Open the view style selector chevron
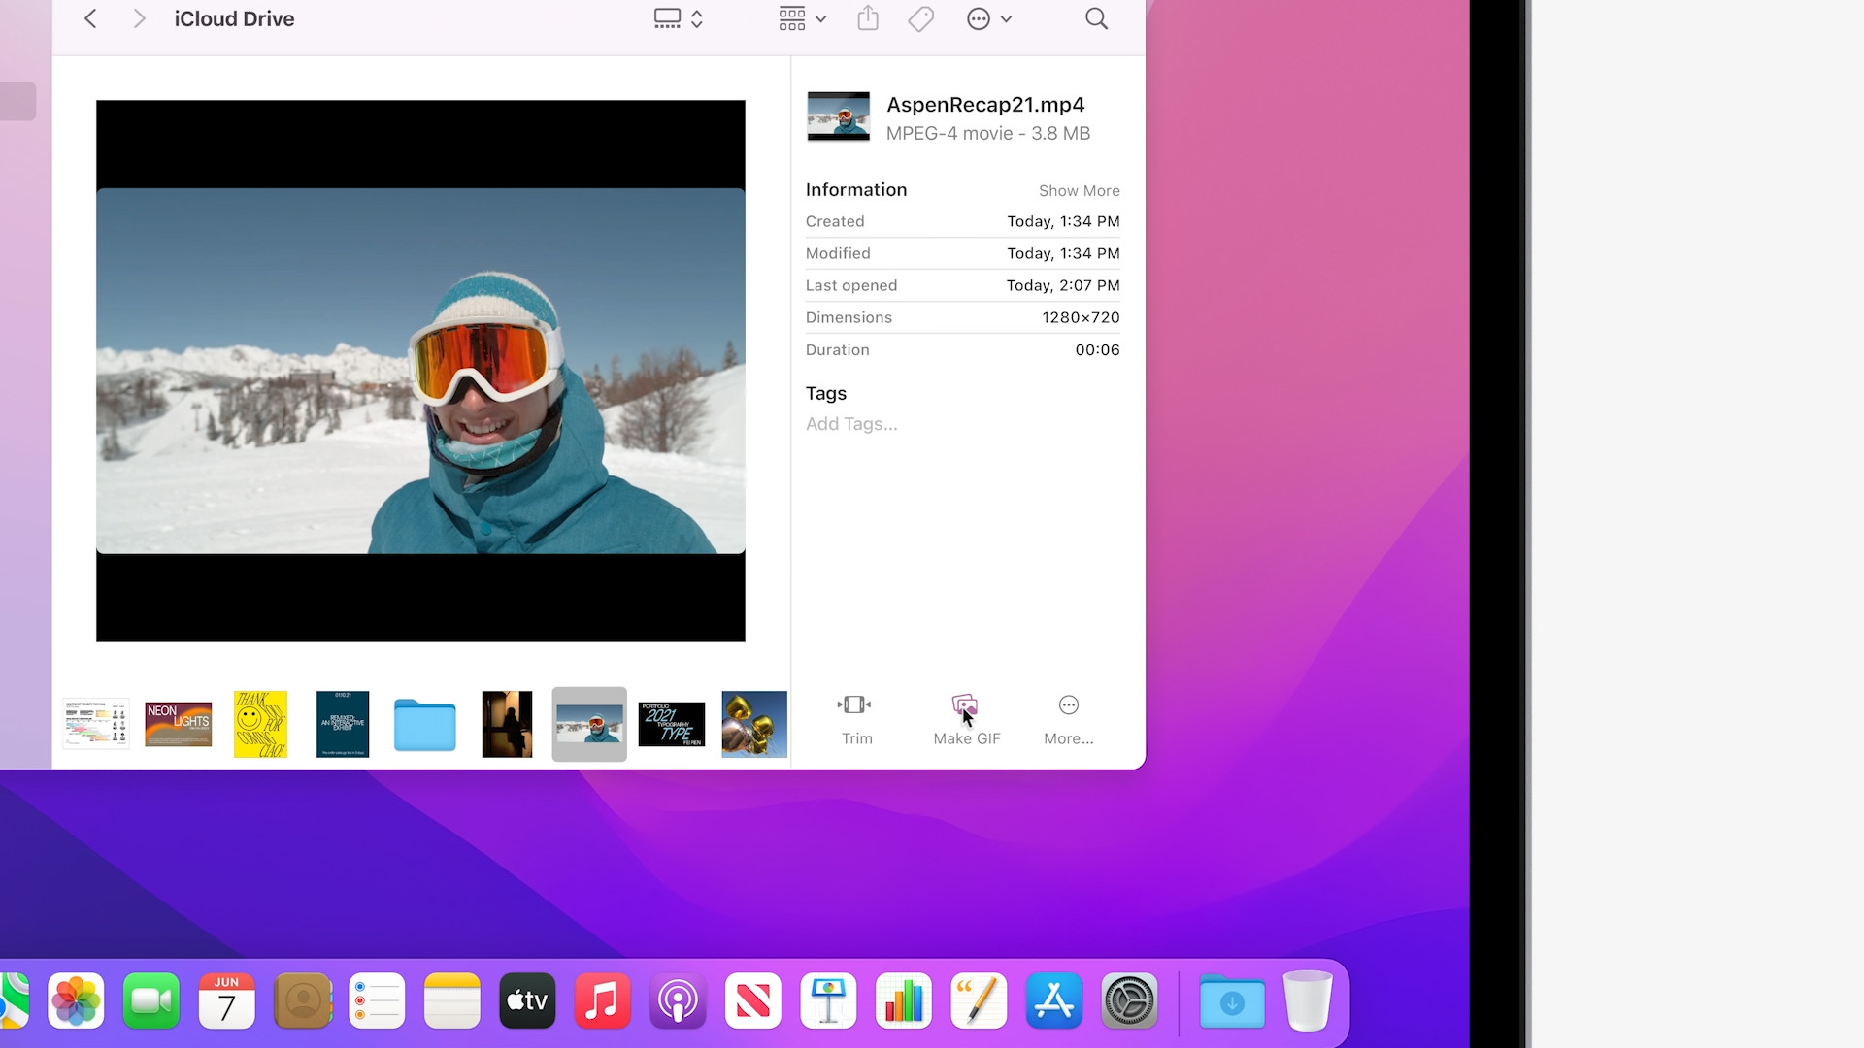 (695, 18)
